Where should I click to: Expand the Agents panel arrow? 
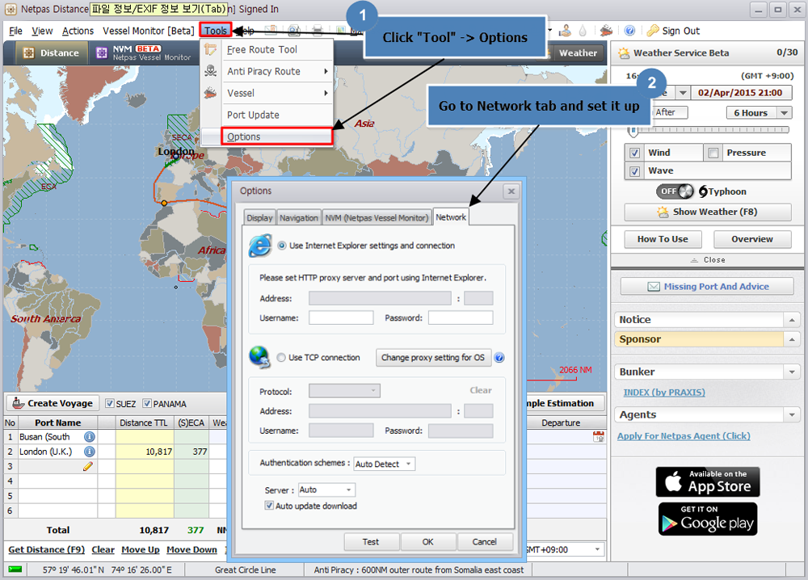pyautogui.click(x=792, y=414)
